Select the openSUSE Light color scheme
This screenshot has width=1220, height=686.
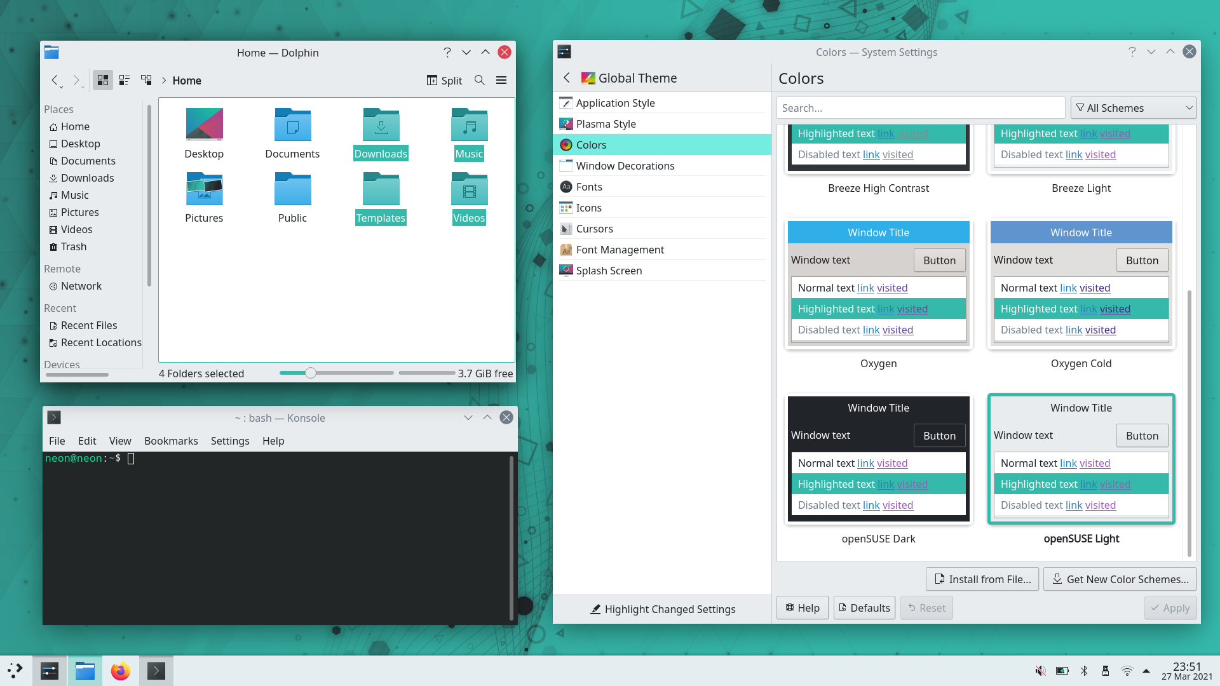pyautogui.click(x=1081, y=459)
